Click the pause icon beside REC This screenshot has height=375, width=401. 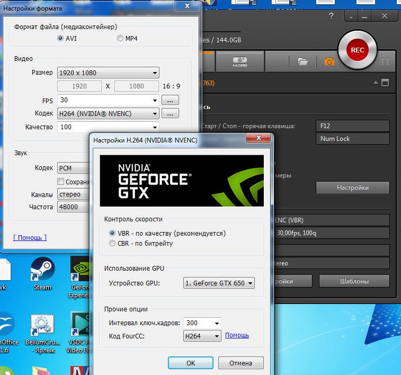[x=385, y=61]
